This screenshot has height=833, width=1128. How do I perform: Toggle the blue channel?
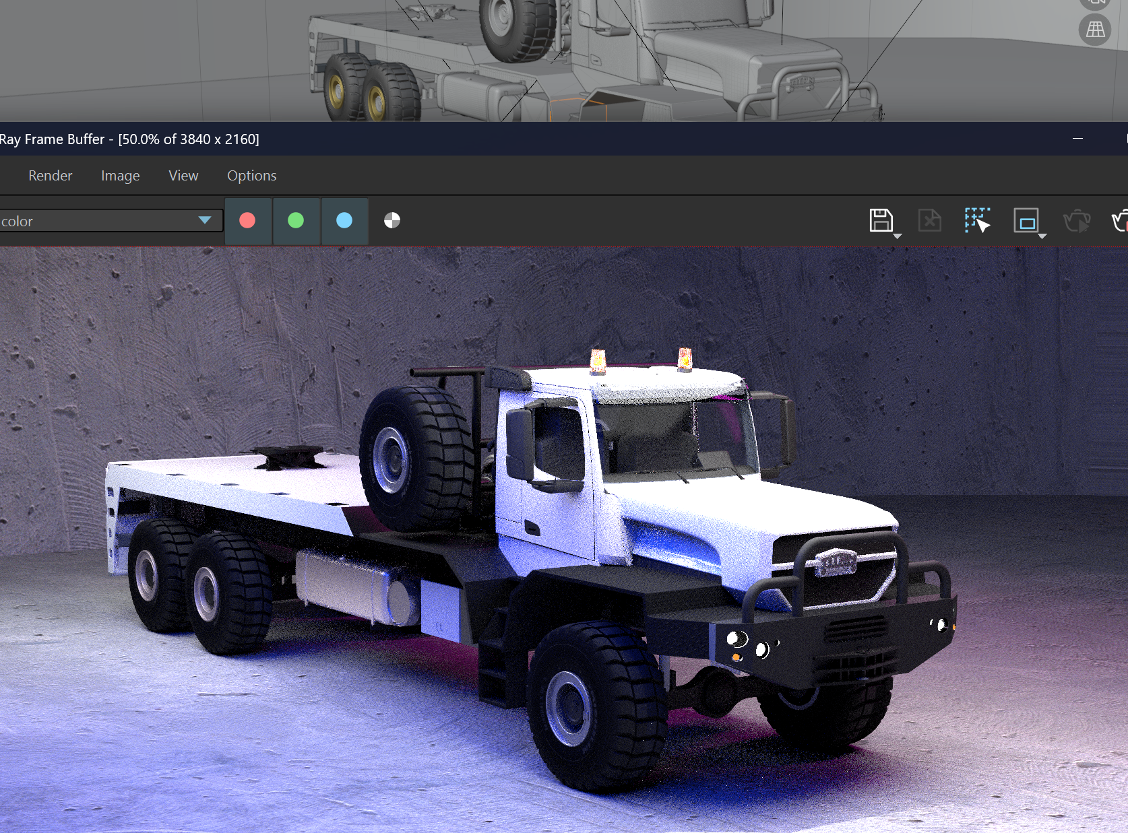[344, 221]
